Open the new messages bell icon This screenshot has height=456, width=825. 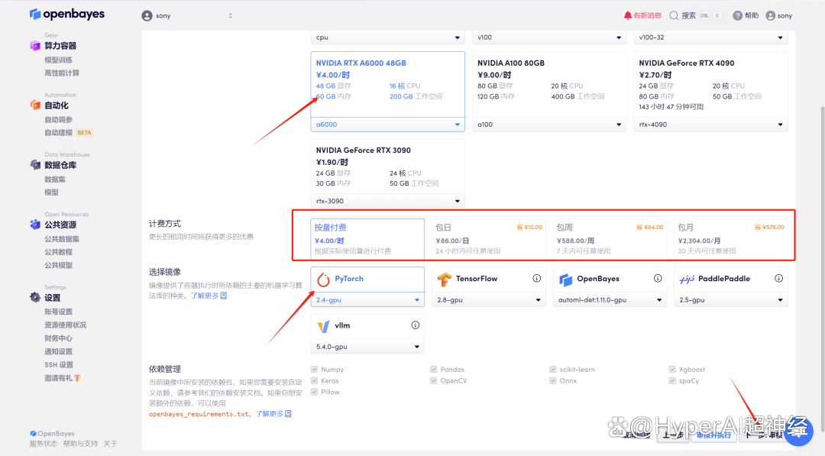pos(627,16)
